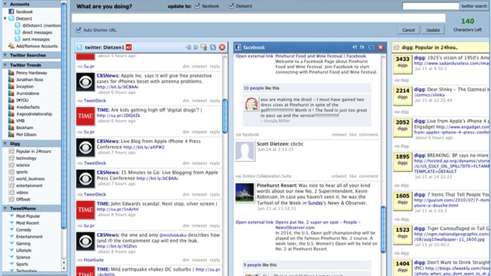The image size is (491, 276).
Task: Click the digg Popular in 24hou.. column icon
Action: pyautogui.click(x=396, y=47)
